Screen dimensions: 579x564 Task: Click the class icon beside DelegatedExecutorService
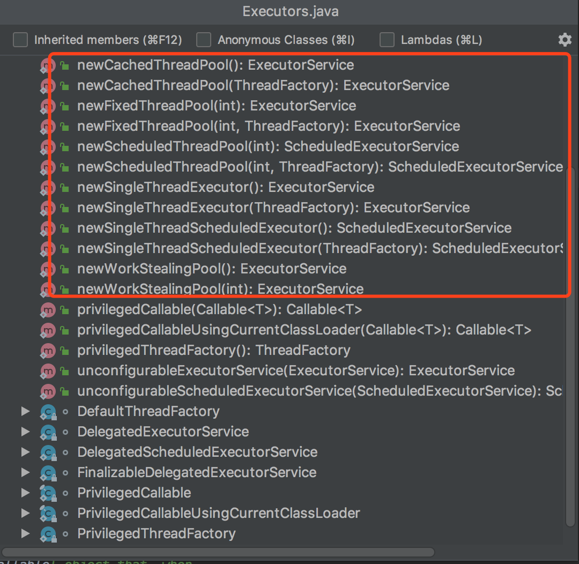[48, 432]
